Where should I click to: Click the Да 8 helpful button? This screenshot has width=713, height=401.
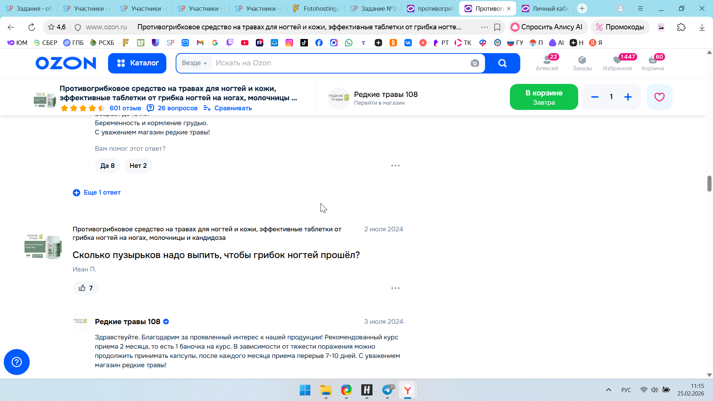[x=107, y=166]
